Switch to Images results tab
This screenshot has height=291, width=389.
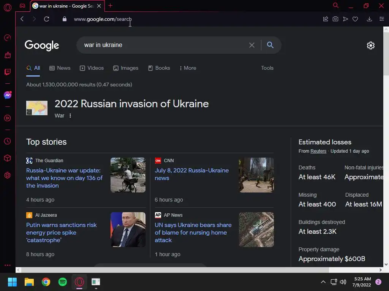click(126, 68)
